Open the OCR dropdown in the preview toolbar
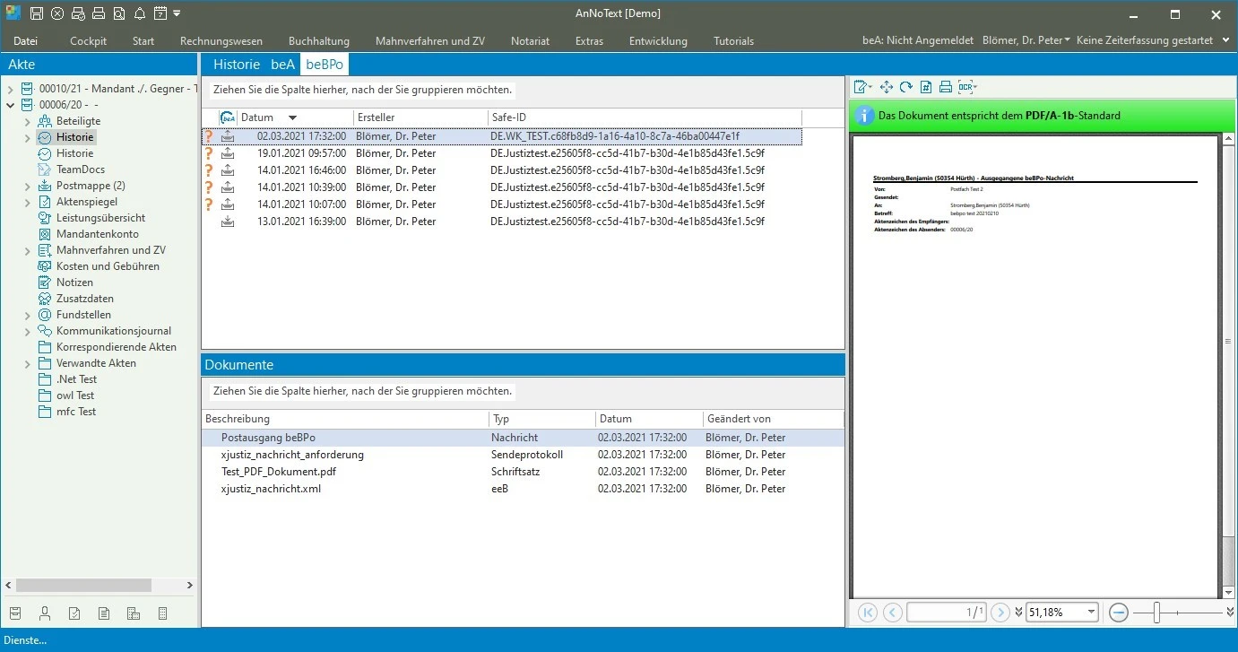 (967, 87)
